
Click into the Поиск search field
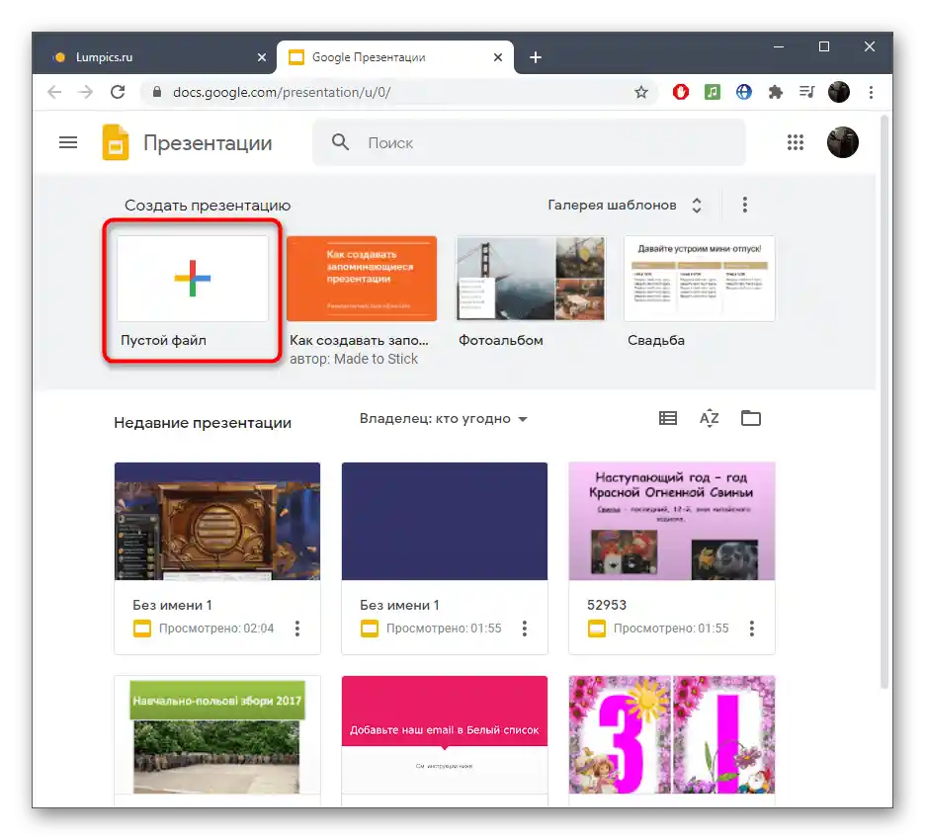[529, 142]
